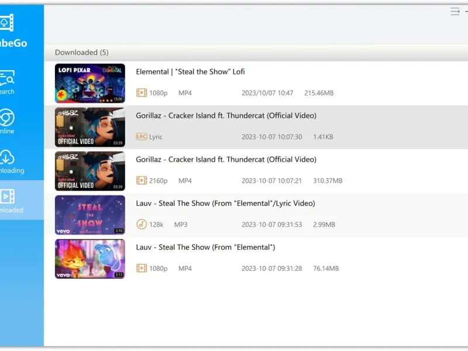Open Gorillaz thumbnail on 2160p row
The image size is (468, 351).
point(90,171)
